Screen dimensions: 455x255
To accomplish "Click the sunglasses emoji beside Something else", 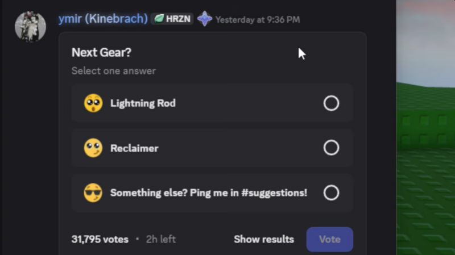I will click(93, 193).
